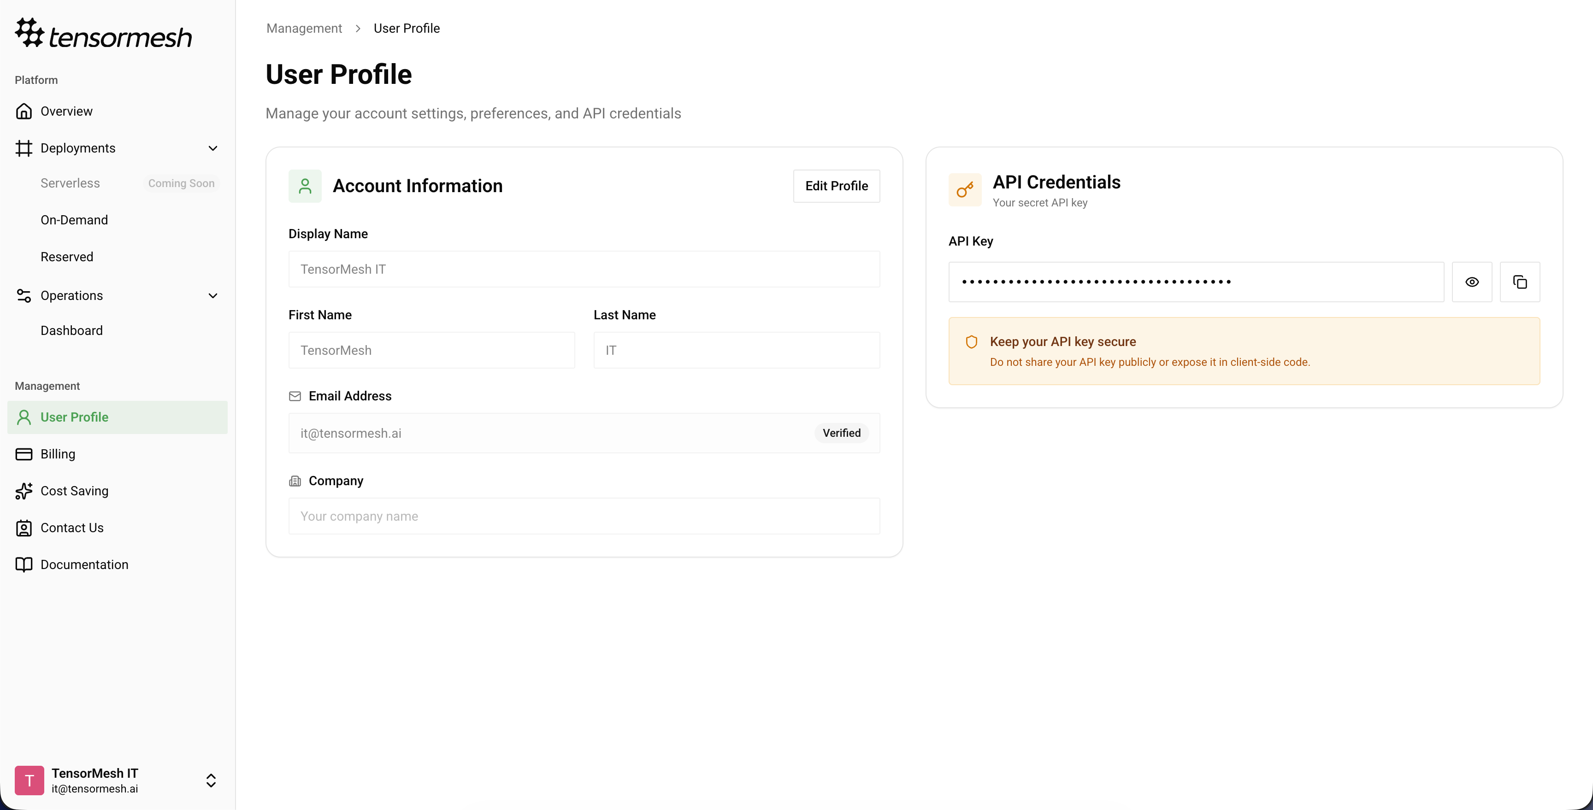Select the Billing card icon
This screenshot has height=810, width=1593.
[x=24, y=453]
